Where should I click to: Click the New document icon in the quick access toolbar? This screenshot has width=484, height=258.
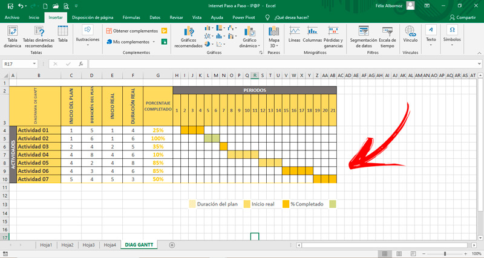coord(45,6)
